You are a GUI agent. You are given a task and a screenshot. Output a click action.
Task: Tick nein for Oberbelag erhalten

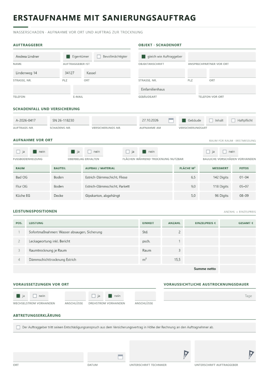coord(90,152)
